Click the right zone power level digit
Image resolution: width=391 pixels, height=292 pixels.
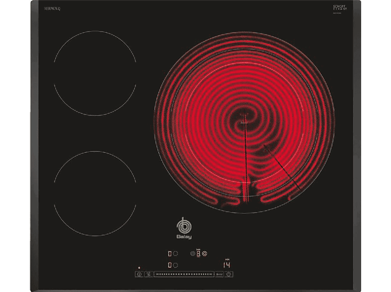tap(198, 253)
